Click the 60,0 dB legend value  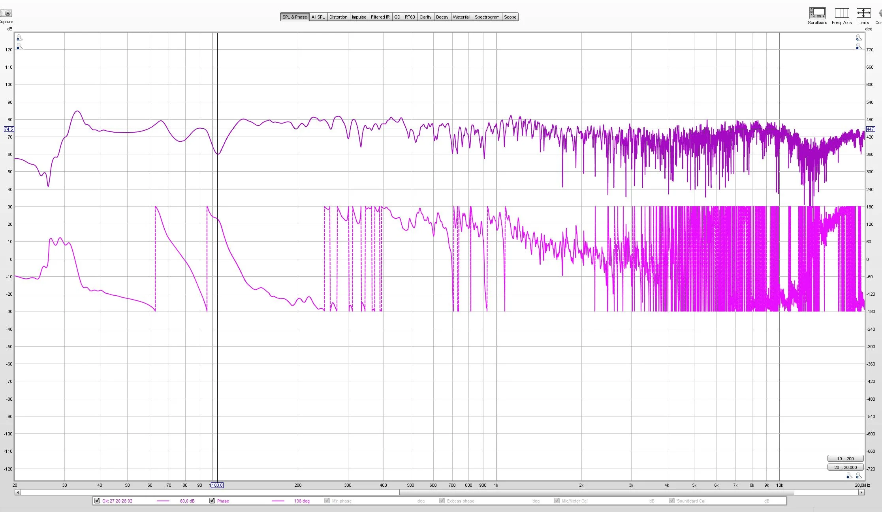tap(187, 501)
